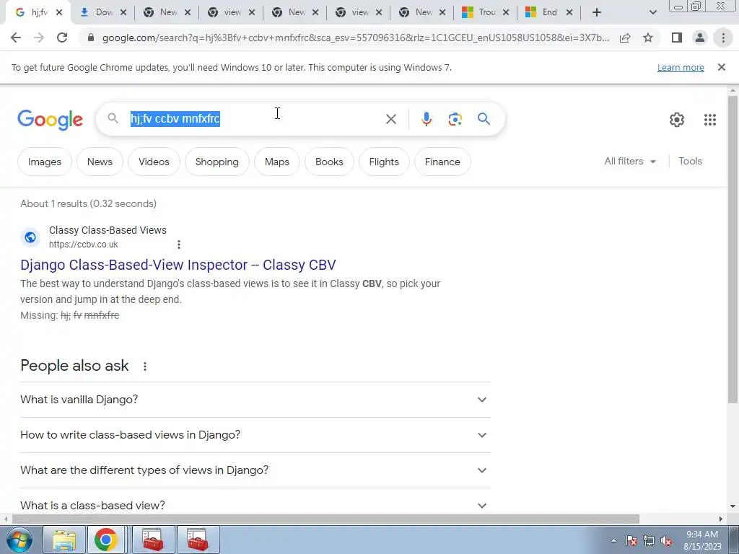This screenshot has height=554, width=739.
Task: Click the browser address bar URL
Action: click(355, 38)
